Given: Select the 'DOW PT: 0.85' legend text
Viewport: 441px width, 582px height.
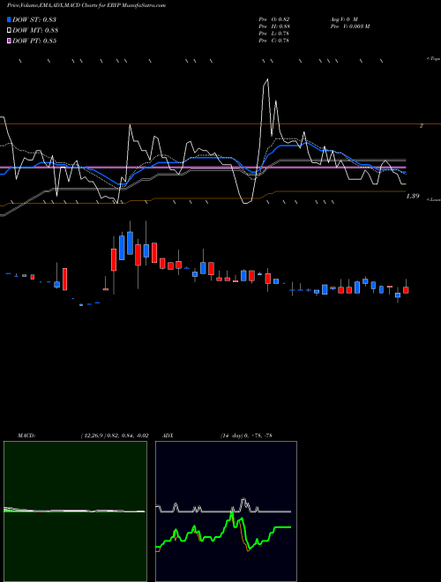Looking at the screenshot, I should (x=34, y=41).
